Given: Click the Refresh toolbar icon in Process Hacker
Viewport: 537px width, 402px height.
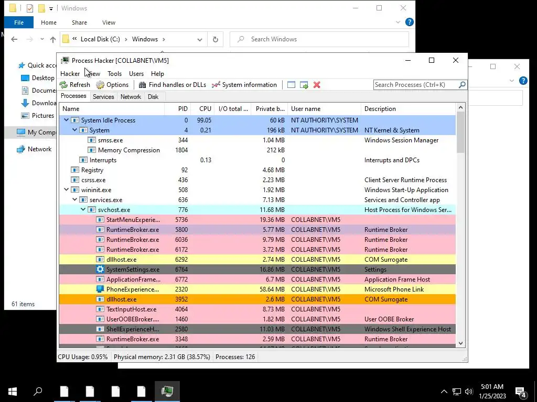Looking at the screenshot, I should (x=63, y=85).
